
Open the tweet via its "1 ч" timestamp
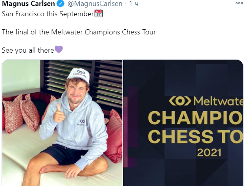132,4
